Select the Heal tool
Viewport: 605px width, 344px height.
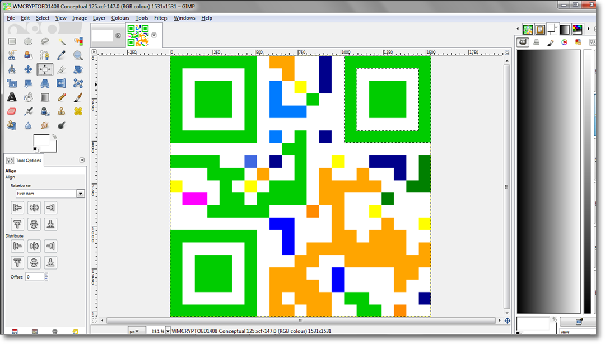tap(78, 111)
